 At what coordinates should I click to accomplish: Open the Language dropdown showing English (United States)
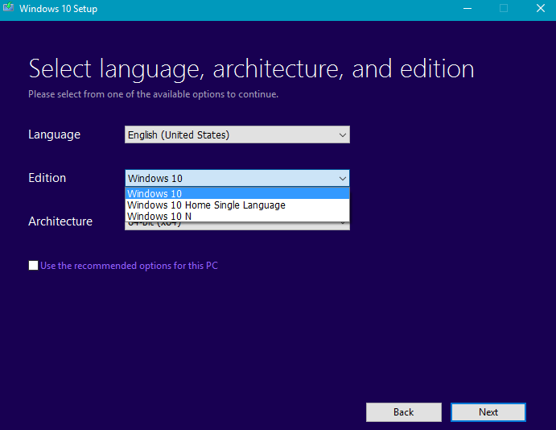pyautogui.click(x=237, y=134)
